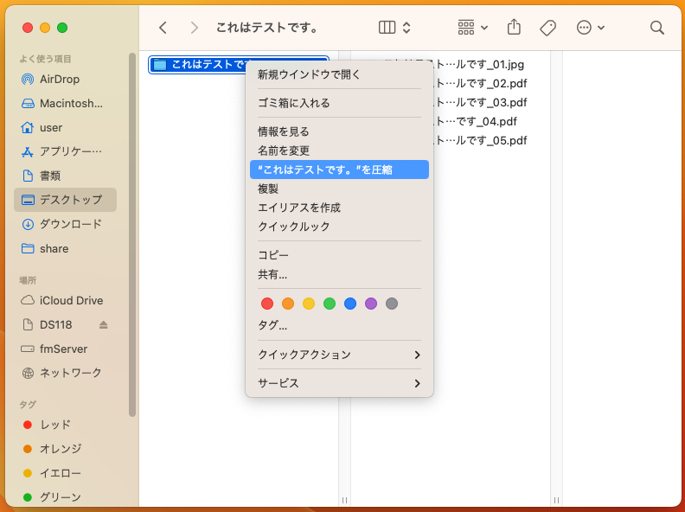Viewport: 685px width, 512px height.
Task: Go back with the left chevron button
Action: [x=163, y=28]
